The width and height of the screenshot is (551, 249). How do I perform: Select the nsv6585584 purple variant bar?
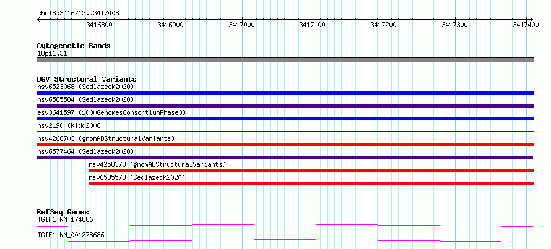(x=285, y=106)
